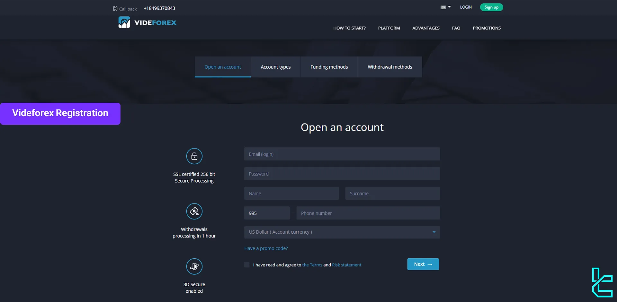617x302 pixels.
Task: Click the Next button
Action: tap(423, 264)
